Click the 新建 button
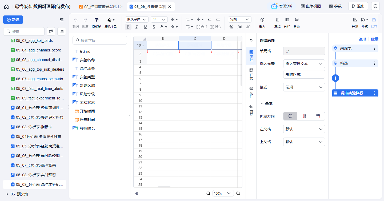This screenshot has height=201, width=384. (13, 20)
